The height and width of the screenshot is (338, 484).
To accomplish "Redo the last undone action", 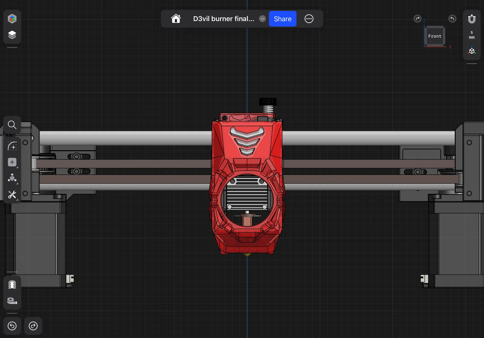I will pyautogui.click(x=33, y=326).
